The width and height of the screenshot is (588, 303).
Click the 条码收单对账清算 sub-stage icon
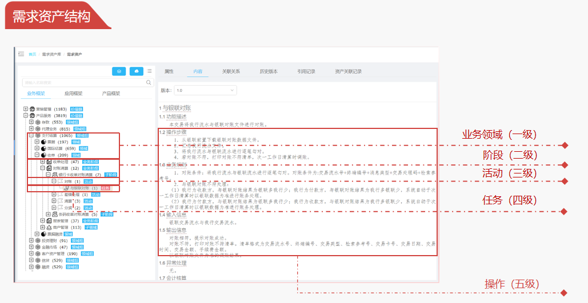55,214
